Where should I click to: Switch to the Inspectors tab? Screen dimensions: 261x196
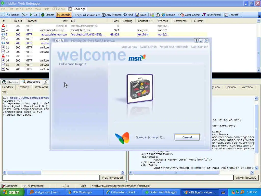(31, 82)
